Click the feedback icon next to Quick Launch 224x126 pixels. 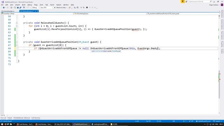pos(187,1)
